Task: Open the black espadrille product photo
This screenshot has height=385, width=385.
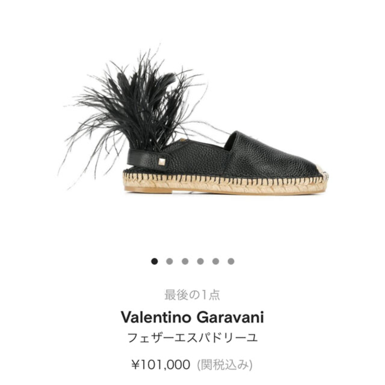Action: [x=194, y=120]
